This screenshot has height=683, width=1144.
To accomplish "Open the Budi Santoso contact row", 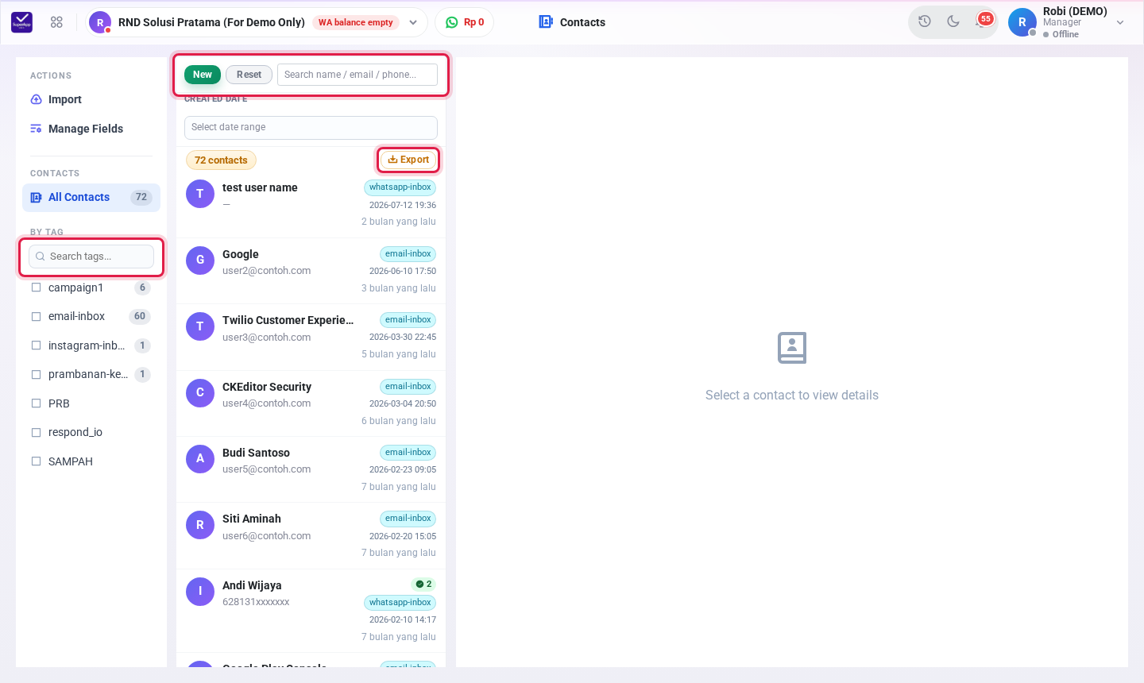I will pos(311,469).
